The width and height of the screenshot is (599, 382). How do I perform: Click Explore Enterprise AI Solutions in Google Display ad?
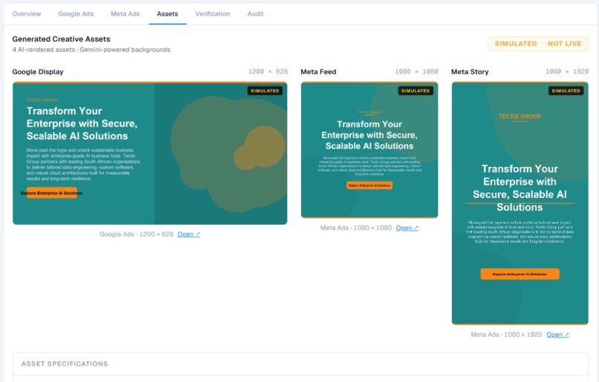click(x=52, y=193)
